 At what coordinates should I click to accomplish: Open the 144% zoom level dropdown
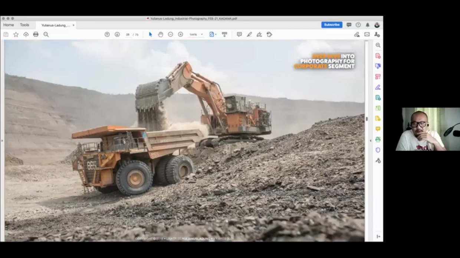(196, 34)
